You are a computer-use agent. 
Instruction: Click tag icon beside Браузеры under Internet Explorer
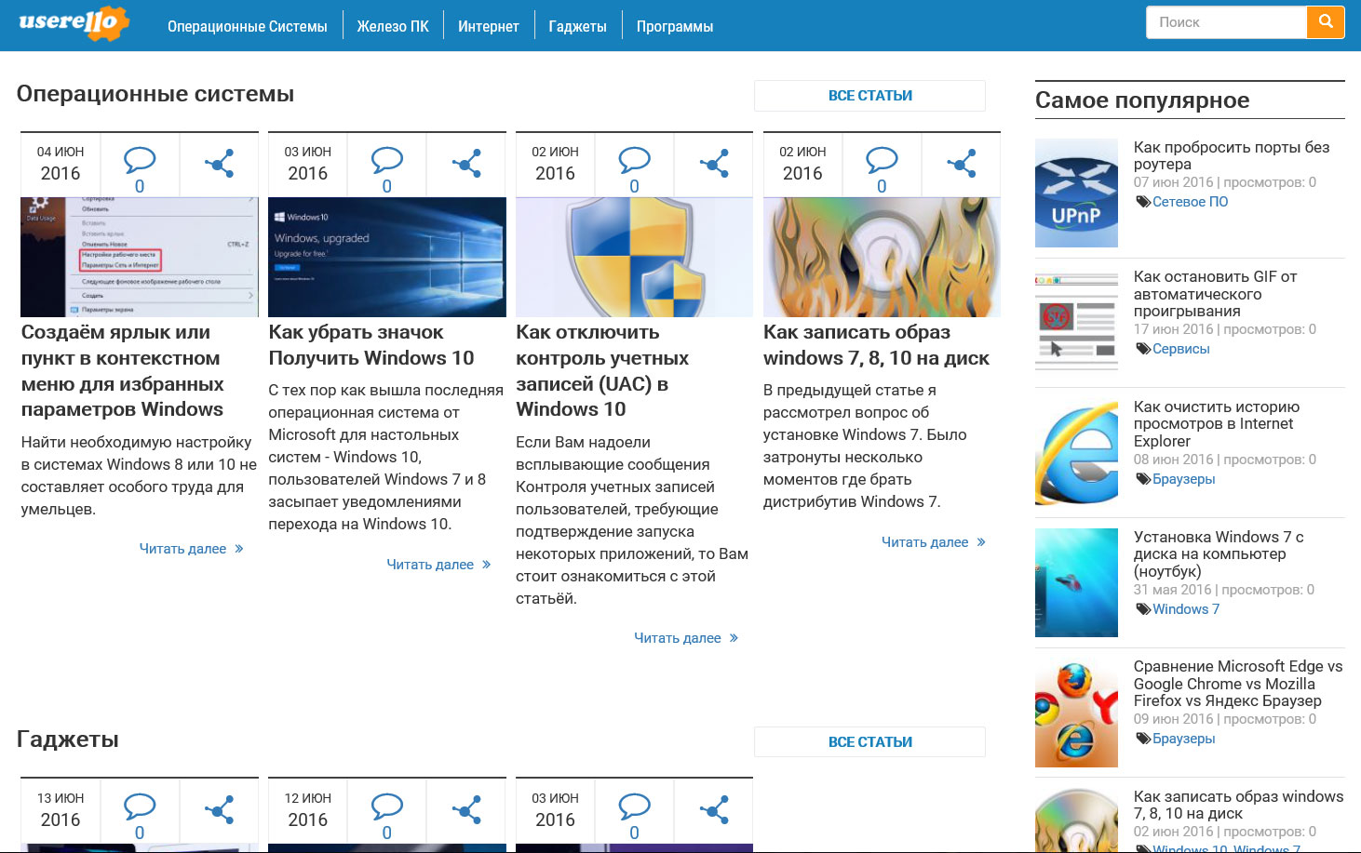click(1143, 479)
